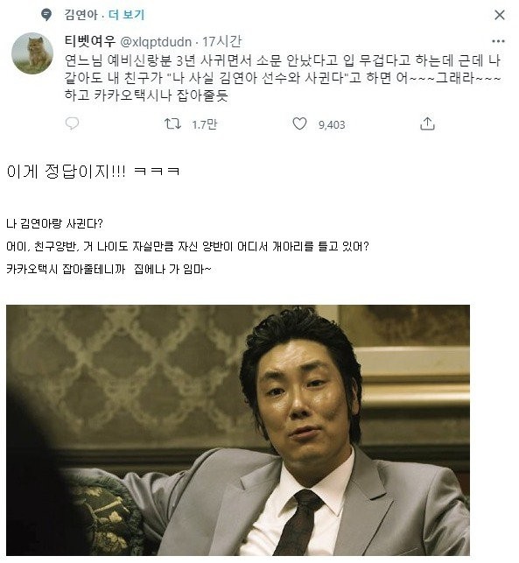This screenshot has width=519, height=563.
Task: Open the 티벳여우 fox profile avatar
Action: click(32, 53)
